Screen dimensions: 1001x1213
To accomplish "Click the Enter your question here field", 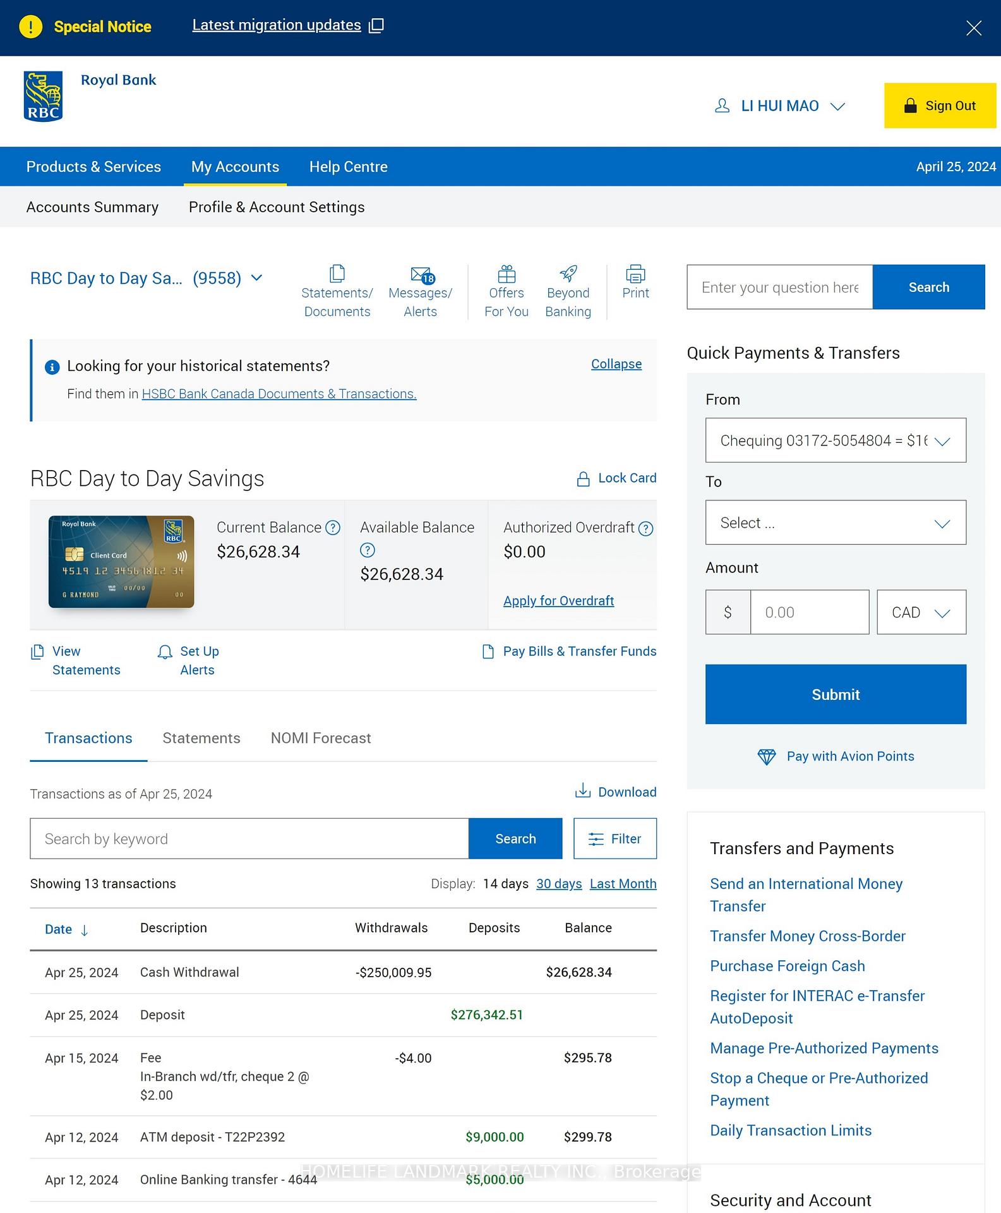I will click(x=780, y=287).
